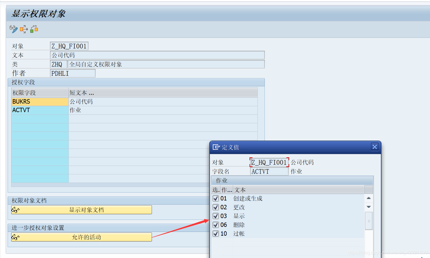
Task: Click short text 公司代码 in BUKRS row
Action: point(81,102)
